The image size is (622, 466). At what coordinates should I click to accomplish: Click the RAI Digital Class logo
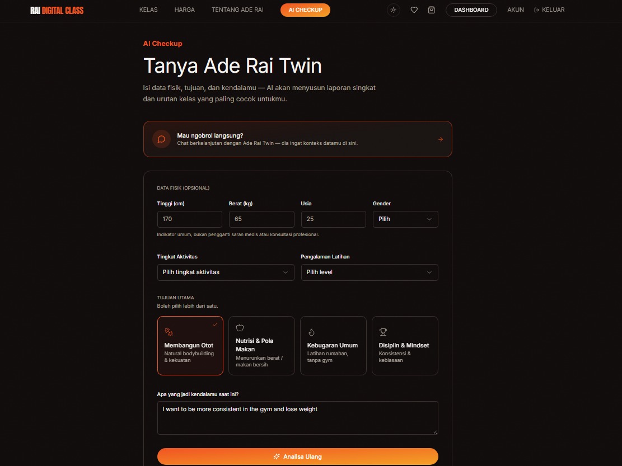pos(57,10)
